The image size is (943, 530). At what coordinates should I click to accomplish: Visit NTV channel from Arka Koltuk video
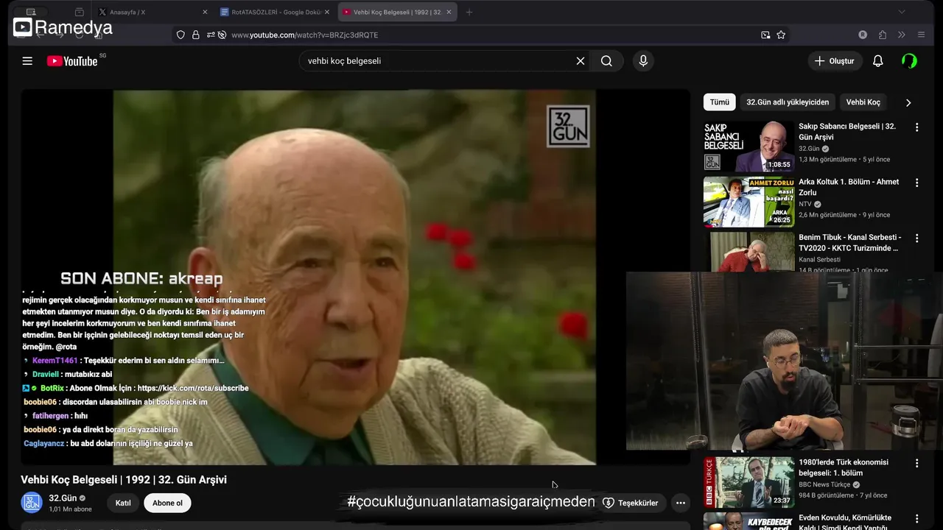[804, 204]
